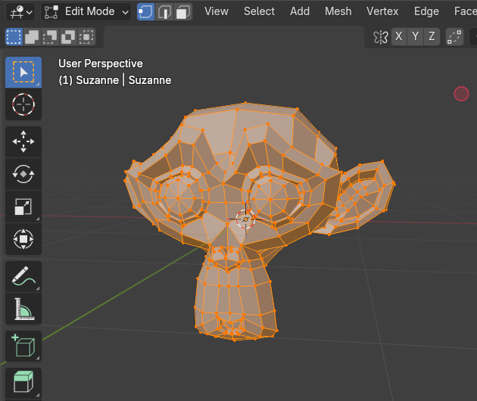This screenshot has width=477, height=401.
Task: Enable edge select mode
Action: click(164, 12)
